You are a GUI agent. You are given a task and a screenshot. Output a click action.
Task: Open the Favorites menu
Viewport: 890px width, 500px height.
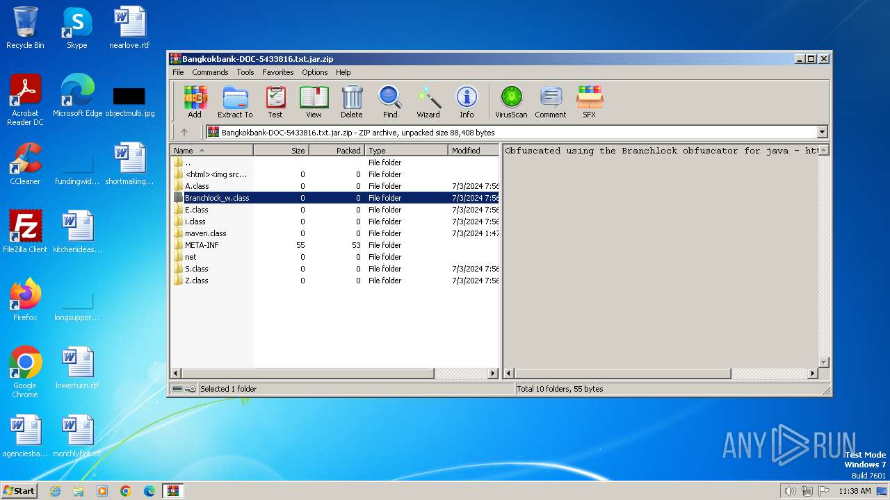pyautogui.click(x=277, y=72)
